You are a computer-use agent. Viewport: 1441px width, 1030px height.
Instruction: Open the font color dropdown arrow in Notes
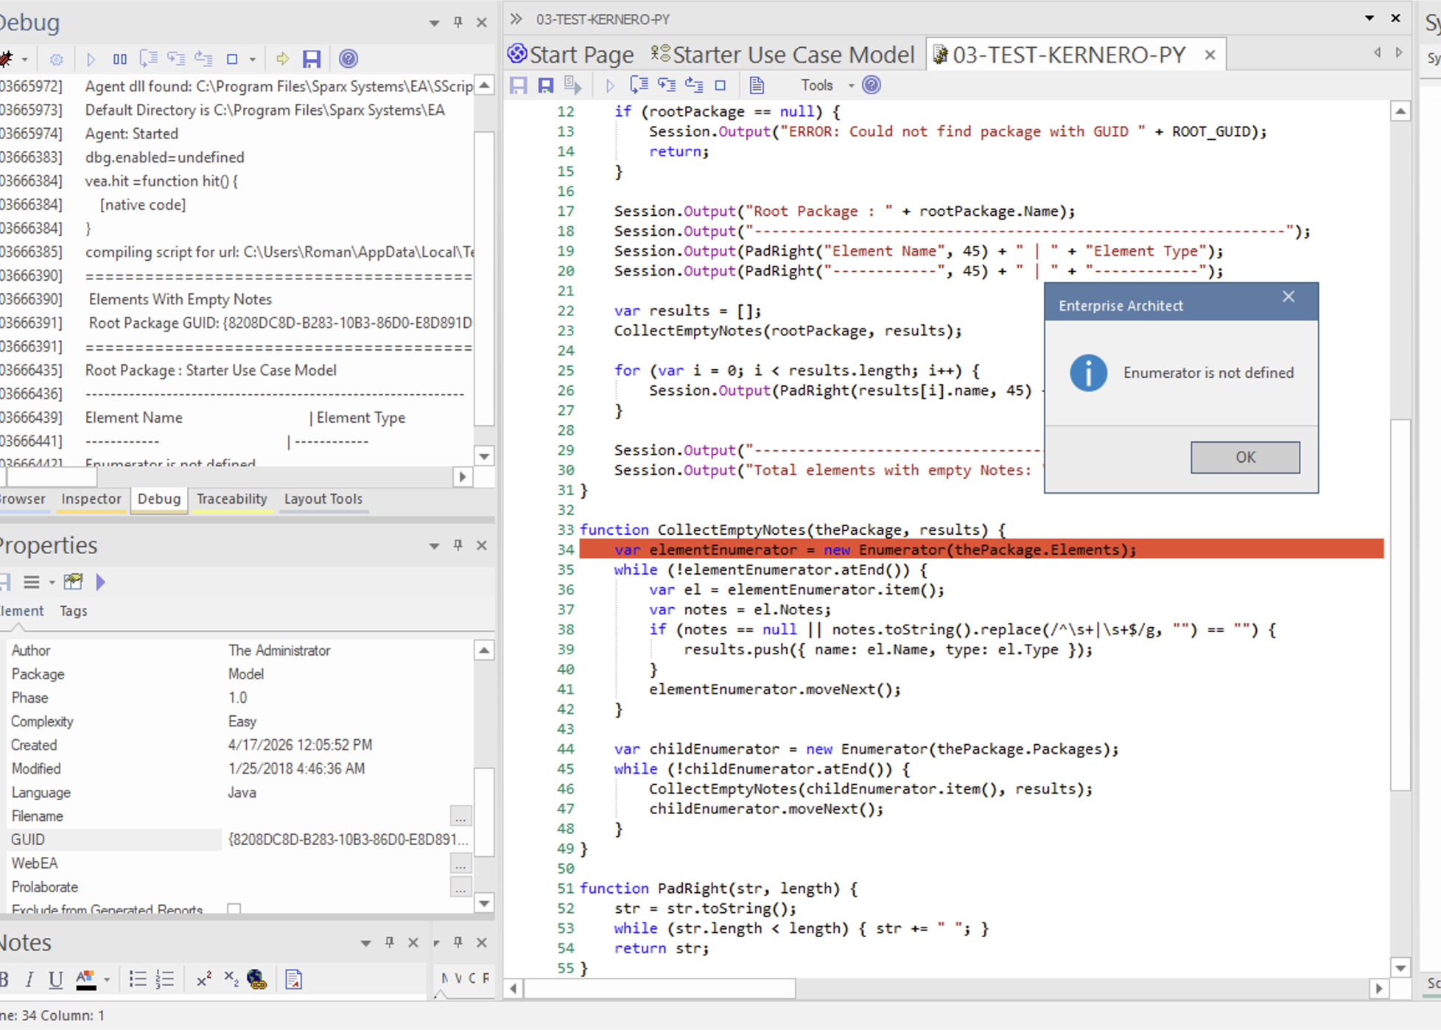[107, 979]
